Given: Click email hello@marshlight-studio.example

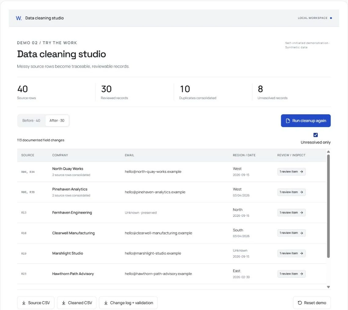Looking at the screenshot, I should pyautogui.click(x=153, y=253).
